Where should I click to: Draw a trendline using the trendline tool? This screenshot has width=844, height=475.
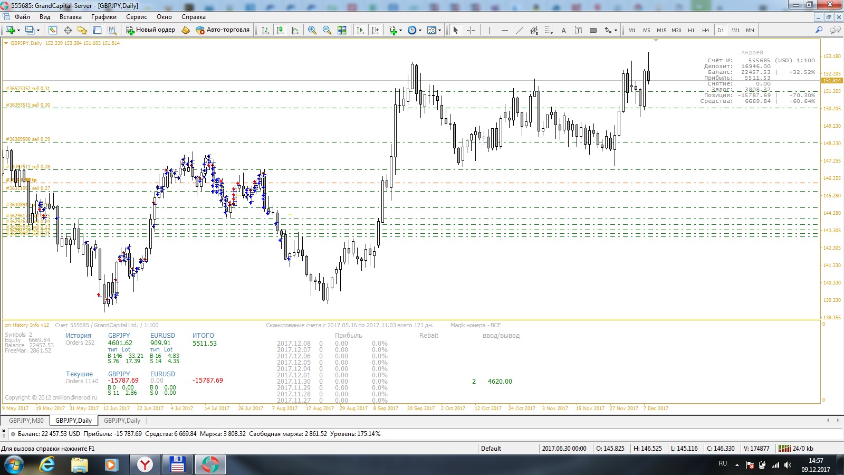coord(520,30)
